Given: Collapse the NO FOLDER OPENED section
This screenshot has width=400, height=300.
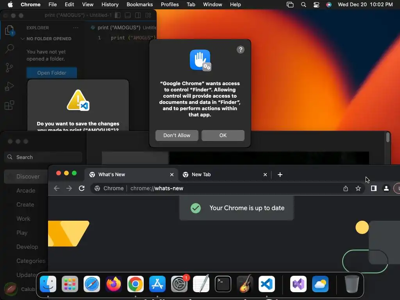Looking at the screenshot, I should click(46, 39).
